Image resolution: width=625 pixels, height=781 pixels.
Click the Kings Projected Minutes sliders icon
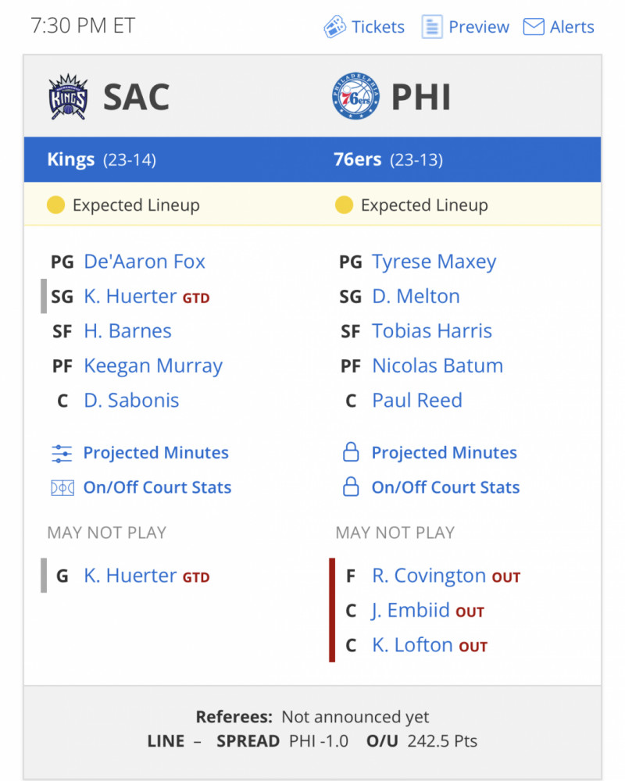(x=62, y=453)
